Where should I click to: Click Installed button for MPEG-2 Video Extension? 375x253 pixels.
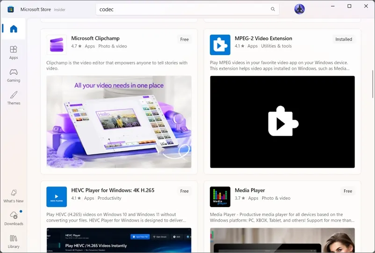pos(343,39)
